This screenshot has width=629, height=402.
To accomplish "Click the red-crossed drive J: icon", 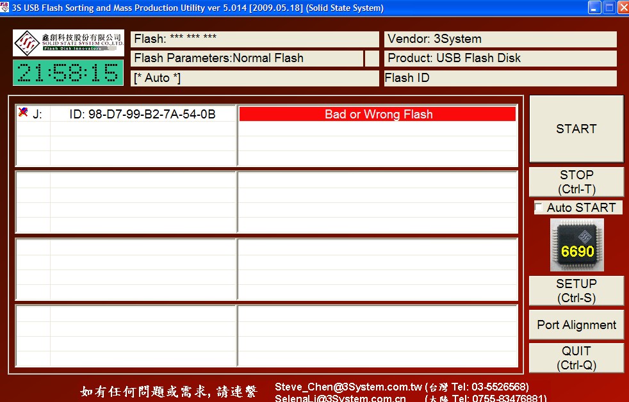I will pos(23,112).
